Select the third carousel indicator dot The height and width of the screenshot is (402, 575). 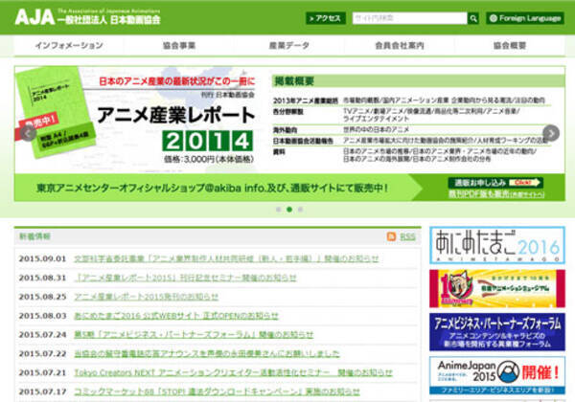pyautogui.click(x=300, y=209)
